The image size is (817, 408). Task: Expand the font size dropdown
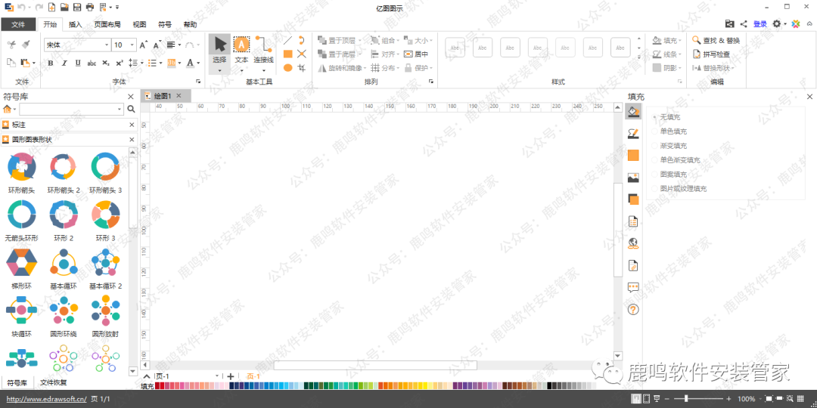click(x=132, y=45)
